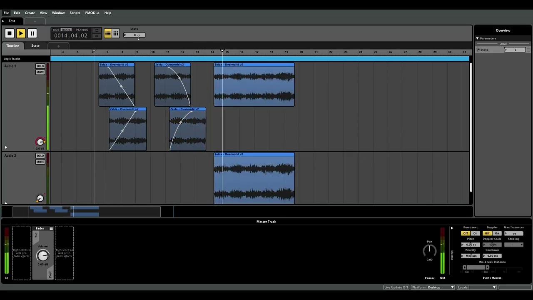The height and width of the screenshot is (300, 533).
Task: Set Doppler to Off
Action: tap(487, 233)
